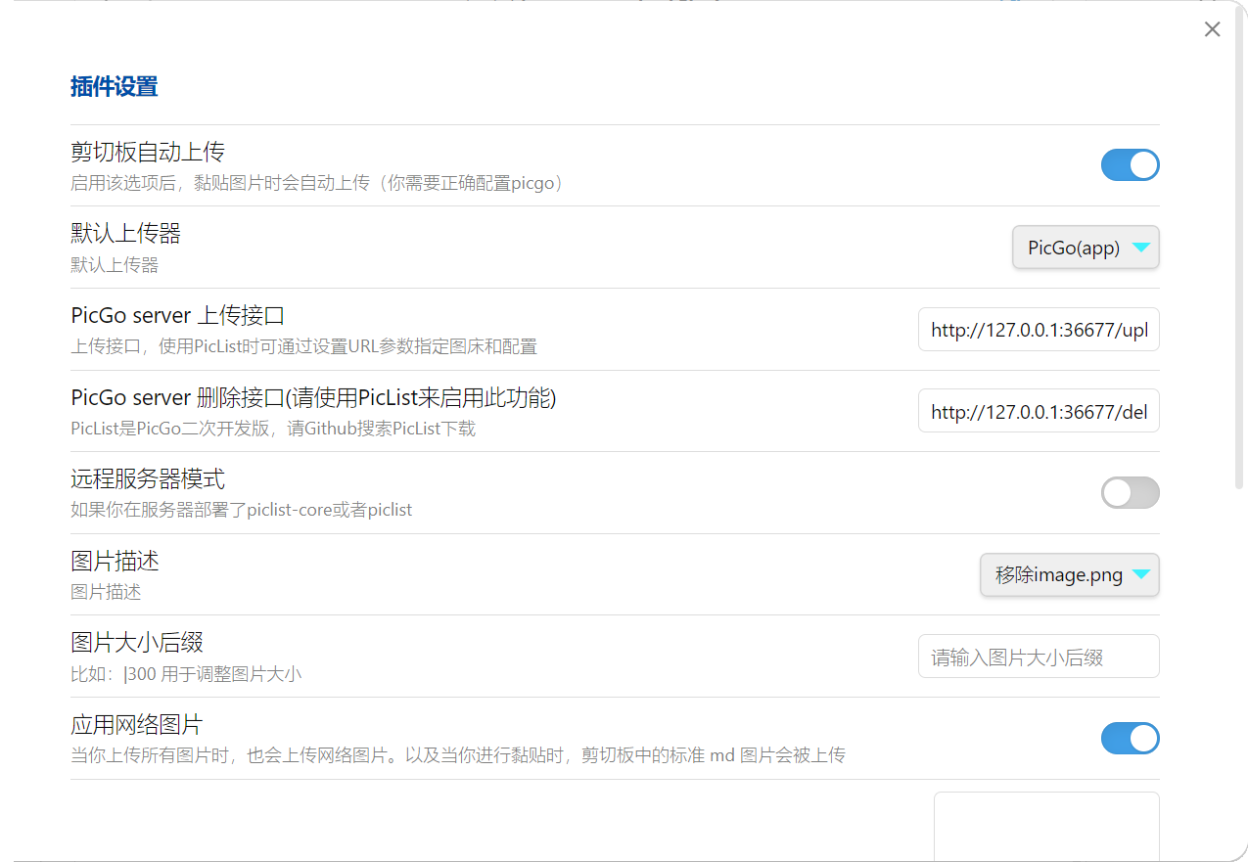Click the 请输入图片大小后缀 input box

click(1038, 657)
